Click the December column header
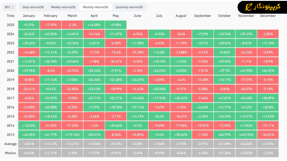Screen dimensions: 287x161 pyautogui.click(x=268, y=16)
